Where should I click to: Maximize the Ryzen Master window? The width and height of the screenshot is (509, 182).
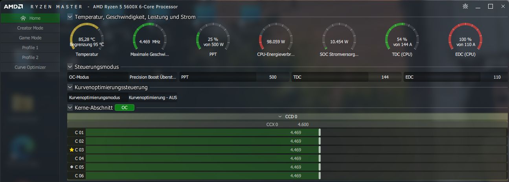[x=490, y=6]
